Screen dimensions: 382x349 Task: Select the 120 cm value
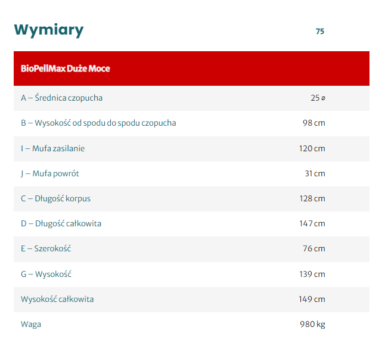click(x=312, y=148)
